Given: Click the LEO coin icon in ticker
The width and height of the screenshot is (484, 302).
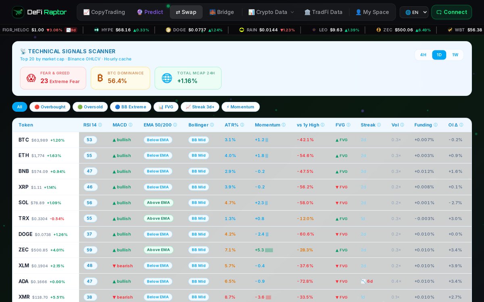Looking at the screenshot, I should pos(314,30).
